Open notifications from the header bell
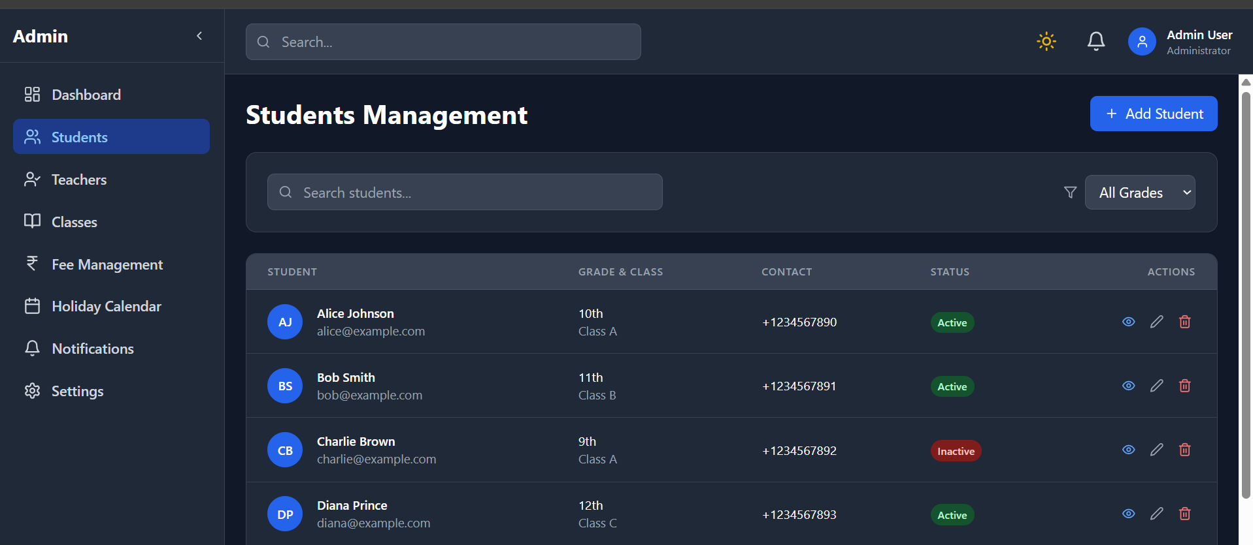Viewport: 1253px width, 545px height. coord(1096,42)
